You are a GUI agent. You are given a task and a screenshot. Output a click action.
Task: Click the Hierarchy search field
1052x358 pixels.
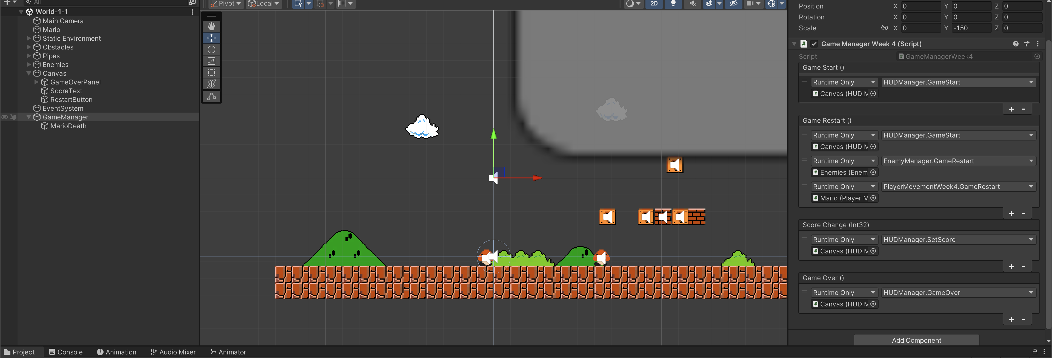coord(106,2)
